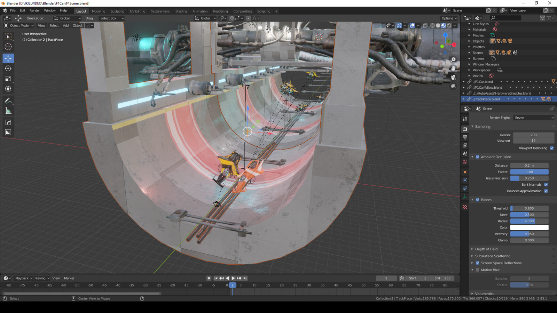Jump to the animation start frame
Viewport: 557px width, 313px height.
click(x=216, y=278)
